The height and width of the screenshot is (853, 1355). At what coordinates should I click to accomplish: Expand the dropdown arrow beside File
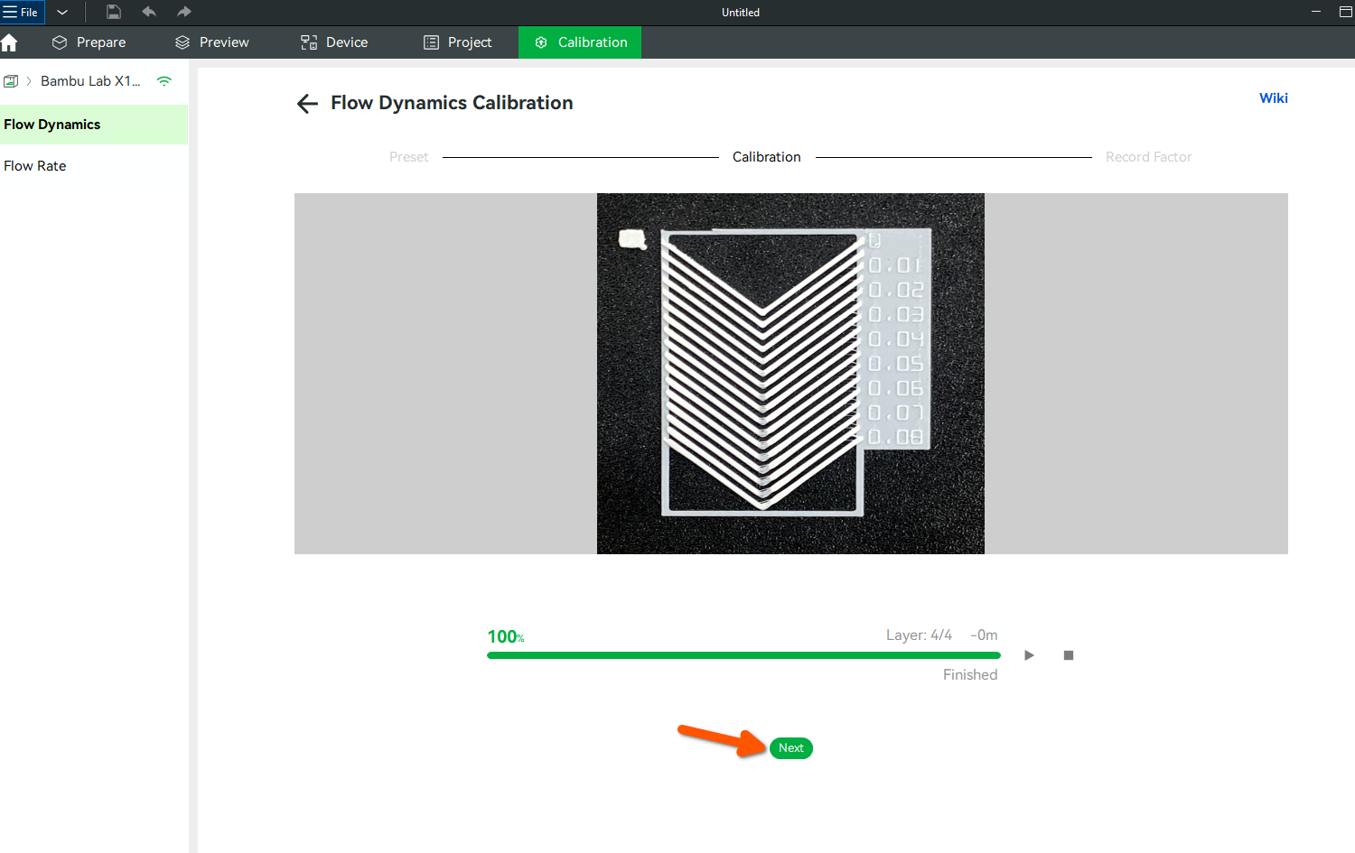[x=62, y=13]
